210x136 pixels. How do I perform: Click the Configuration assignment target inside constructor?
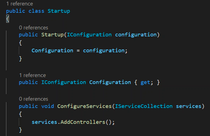(52, 51)
